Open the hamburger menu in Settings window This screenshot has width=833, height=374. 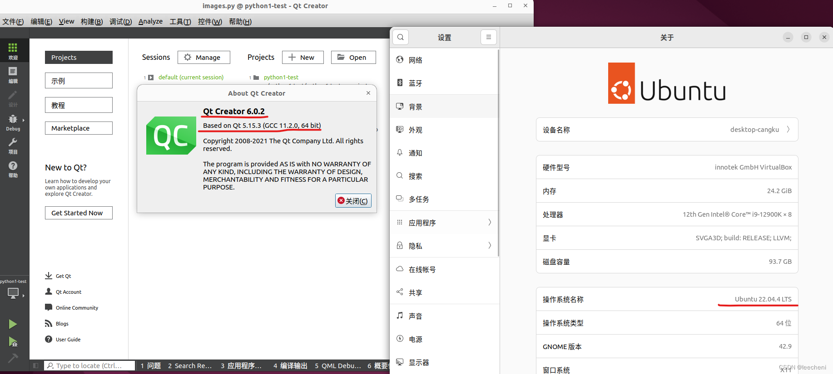coord(488,37)
